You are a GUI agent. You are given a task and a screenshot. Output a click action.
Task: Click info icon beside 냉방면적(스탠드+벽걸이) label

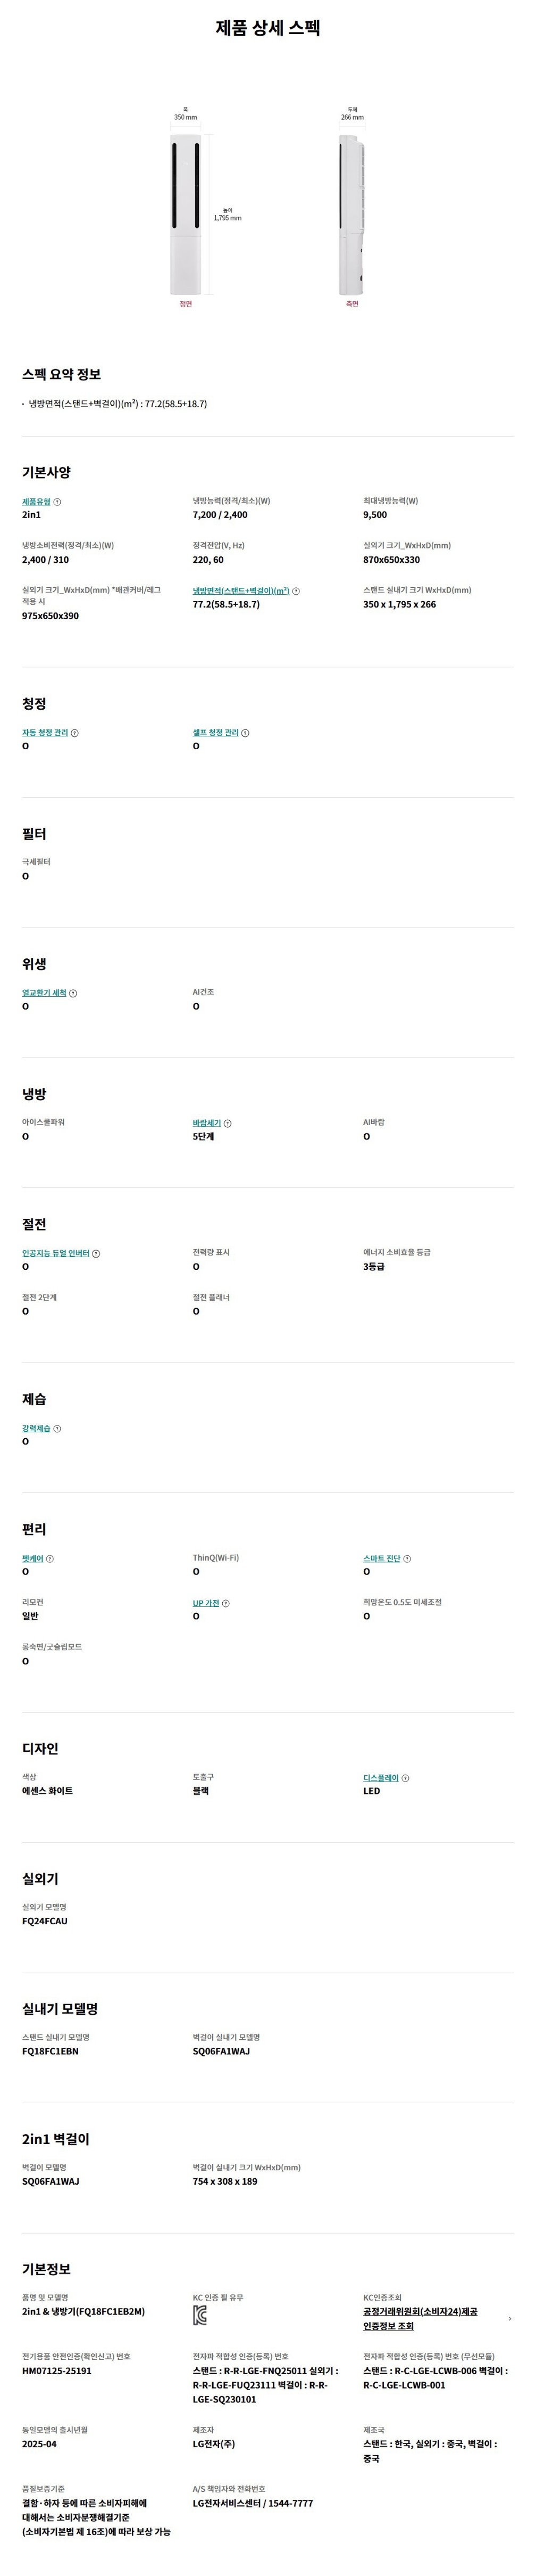tap(296, 591)
